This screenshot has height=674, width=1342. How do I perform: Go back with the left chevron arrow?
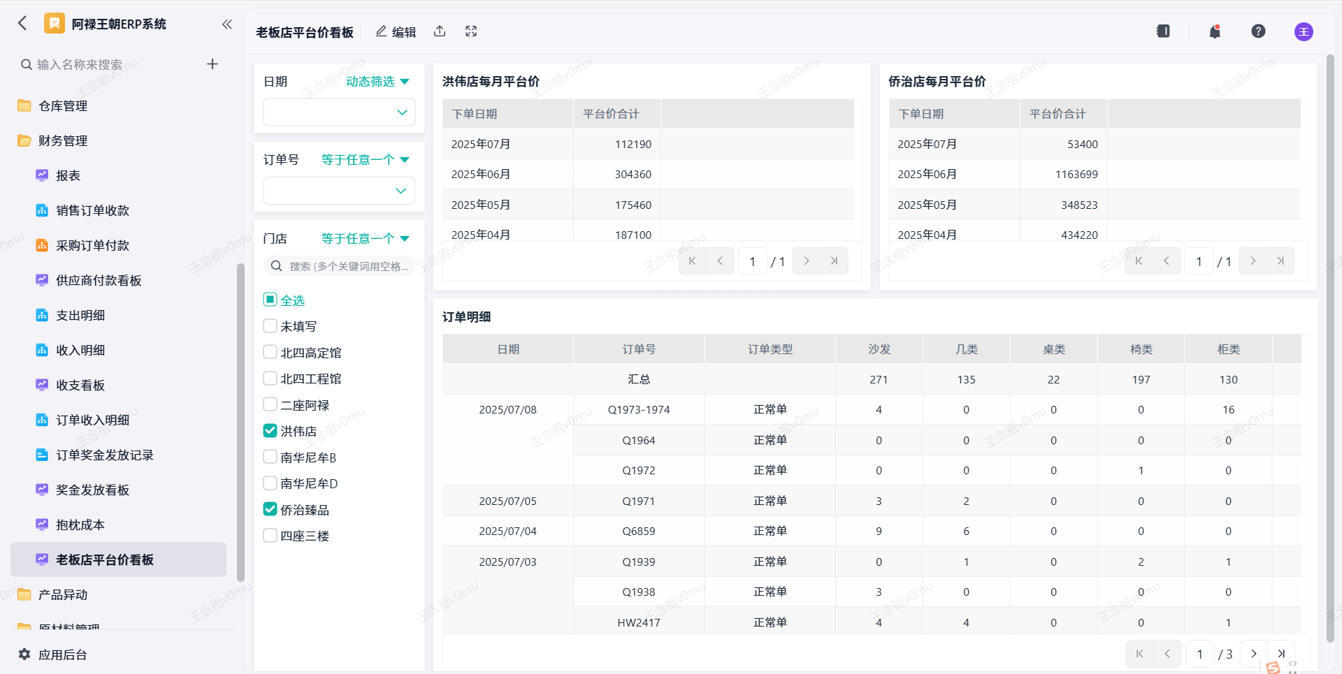(x=22, y=24)
